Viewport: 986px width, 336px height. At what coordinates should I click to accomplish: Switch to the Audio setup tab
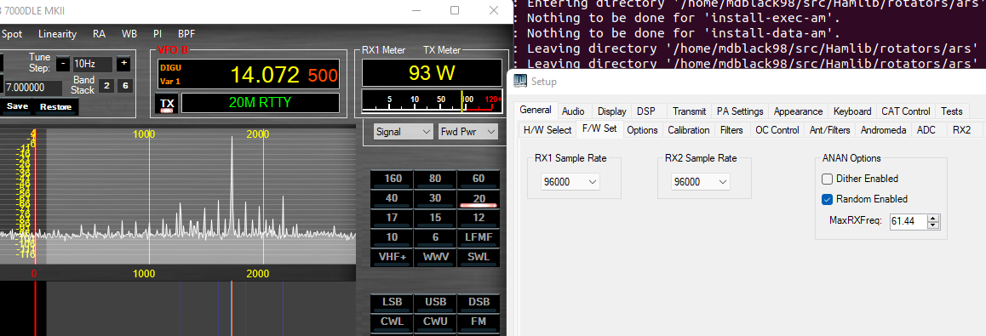click(x=573, y=111)
